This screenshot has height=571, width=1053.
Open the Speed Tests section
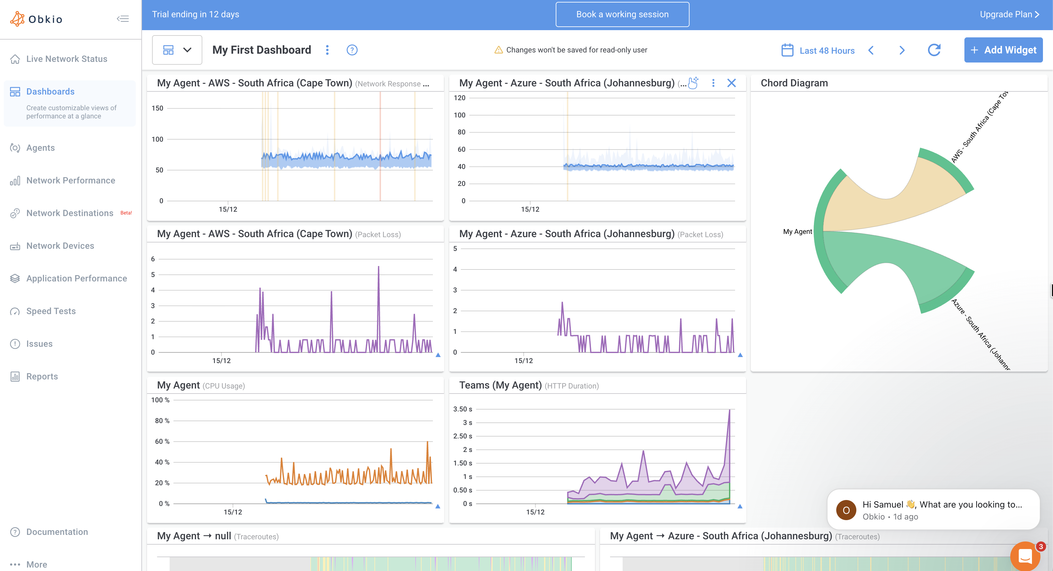pyautogui.click(x=51, y=311)
